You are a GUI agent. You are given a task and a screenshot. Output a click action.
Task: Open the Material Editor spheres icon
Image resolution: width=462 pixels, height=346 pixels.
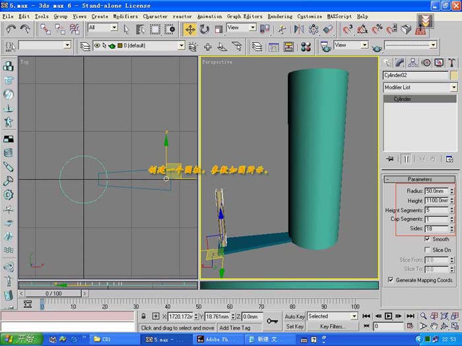coord(306,47)
